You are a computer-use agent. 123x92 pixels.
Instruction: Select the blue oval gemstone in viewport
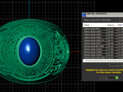[x=29, y=51]
